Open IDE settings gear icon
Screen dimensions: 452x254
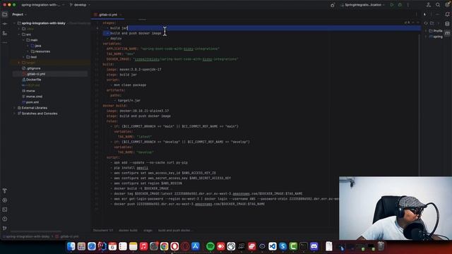[x=447, y=5]
